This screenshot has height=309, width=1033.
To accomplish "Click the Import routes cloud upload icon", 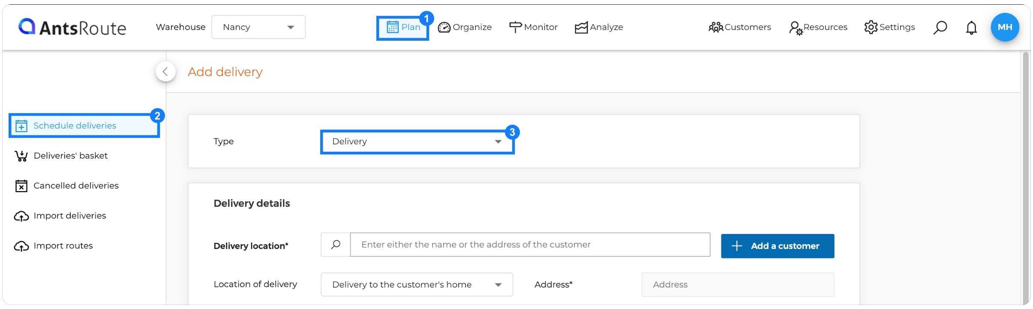I will point(21,246).
